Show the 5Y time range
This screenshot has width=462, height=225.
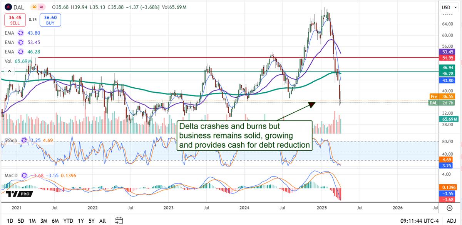pyautogui.click(x=91, y=221)
